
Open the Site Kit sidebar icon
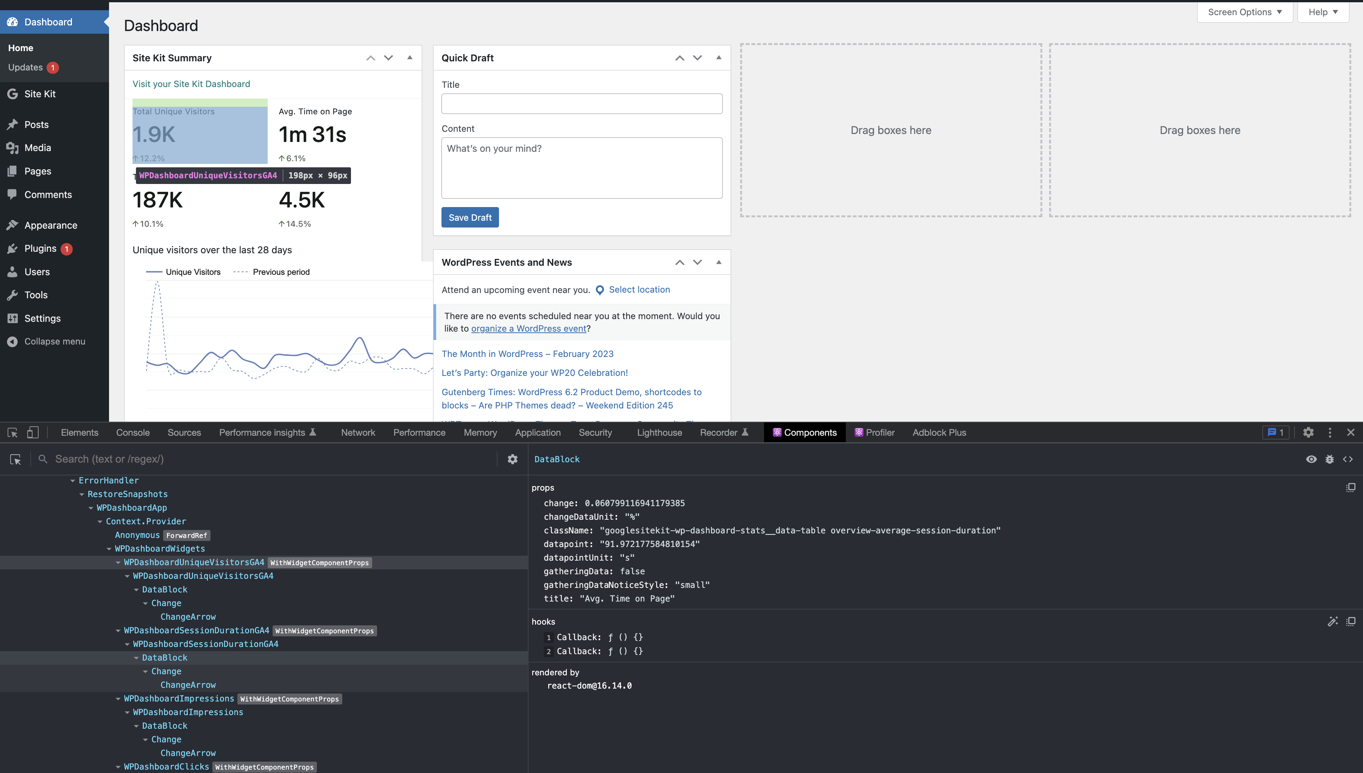(13, 94)
